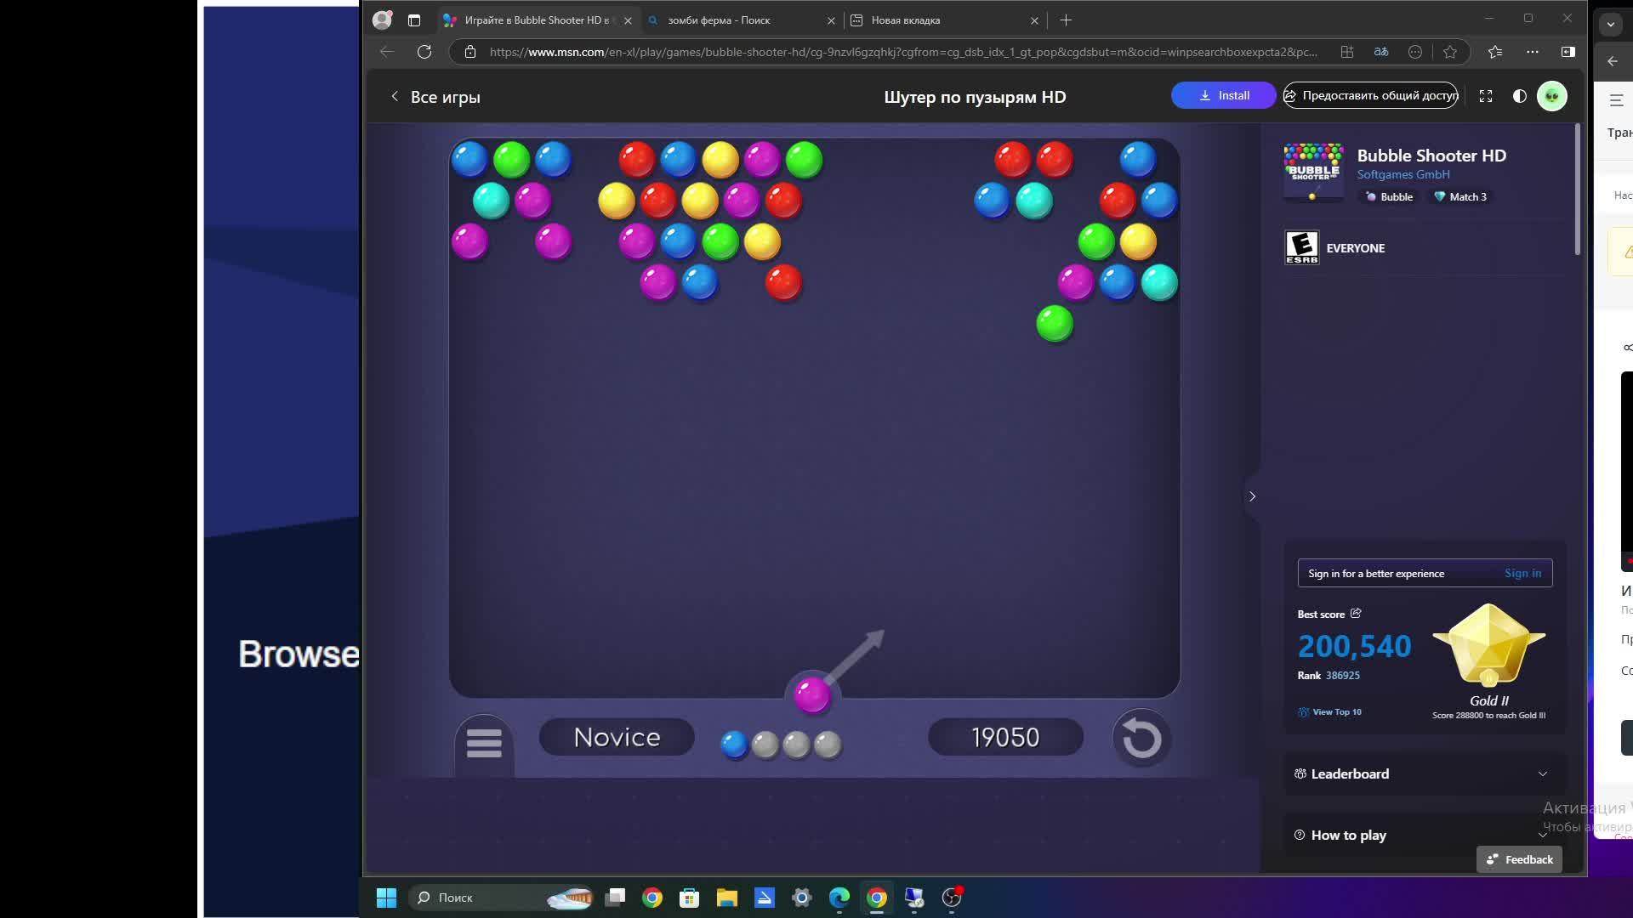Open the game side panel chevron arrow
This screenshot has width=1633, height=918.
coord(1252,496)
